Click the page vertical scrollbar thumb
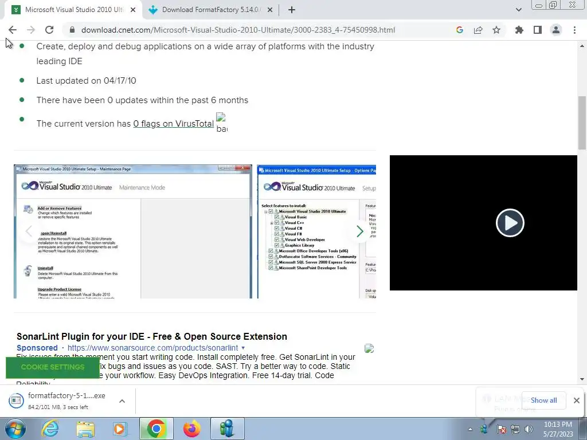This screenshot has width=587, height=440. click(582, 123)
